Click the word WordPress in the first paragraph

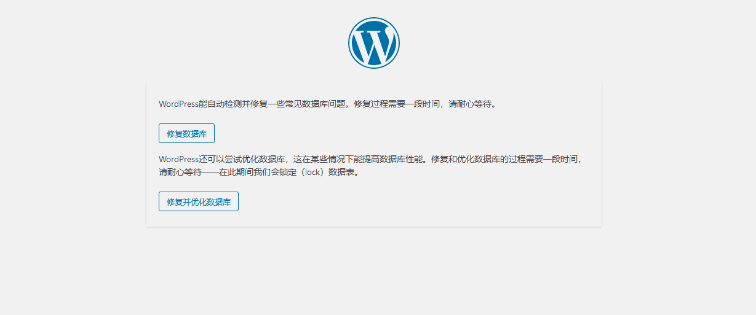[178, 104]
